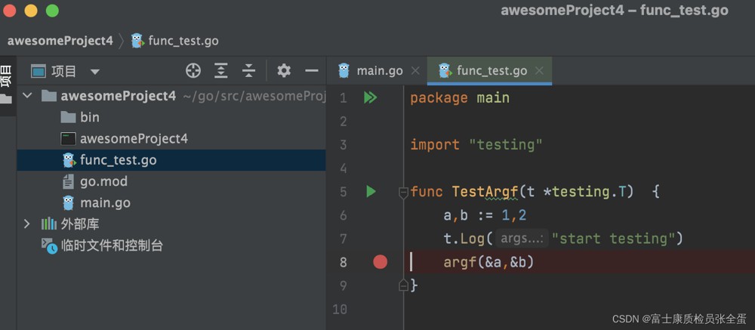
Task: Click the expand all icon in project toolbar
Action: pos(220,71)
